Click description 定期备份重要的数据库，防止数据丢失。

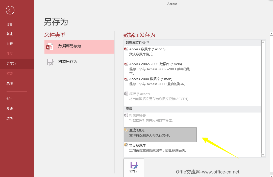pyautogui.click(x=158, y=150)
